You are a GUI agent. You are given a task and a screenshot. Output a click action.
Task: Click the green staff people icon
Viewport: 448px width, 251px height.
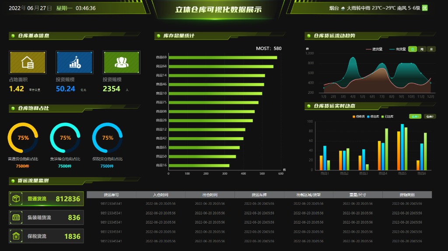(121, 62)
